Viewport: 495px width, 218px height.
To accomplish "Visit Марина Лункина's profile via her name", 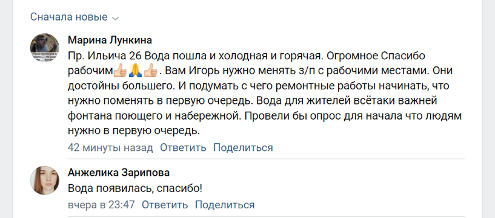I will click(110, 40).
